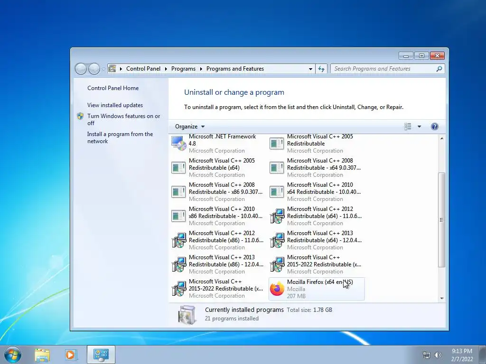Click the clock showing 9:13 PM
Viewport: 486px width, 364px height.
462,351
